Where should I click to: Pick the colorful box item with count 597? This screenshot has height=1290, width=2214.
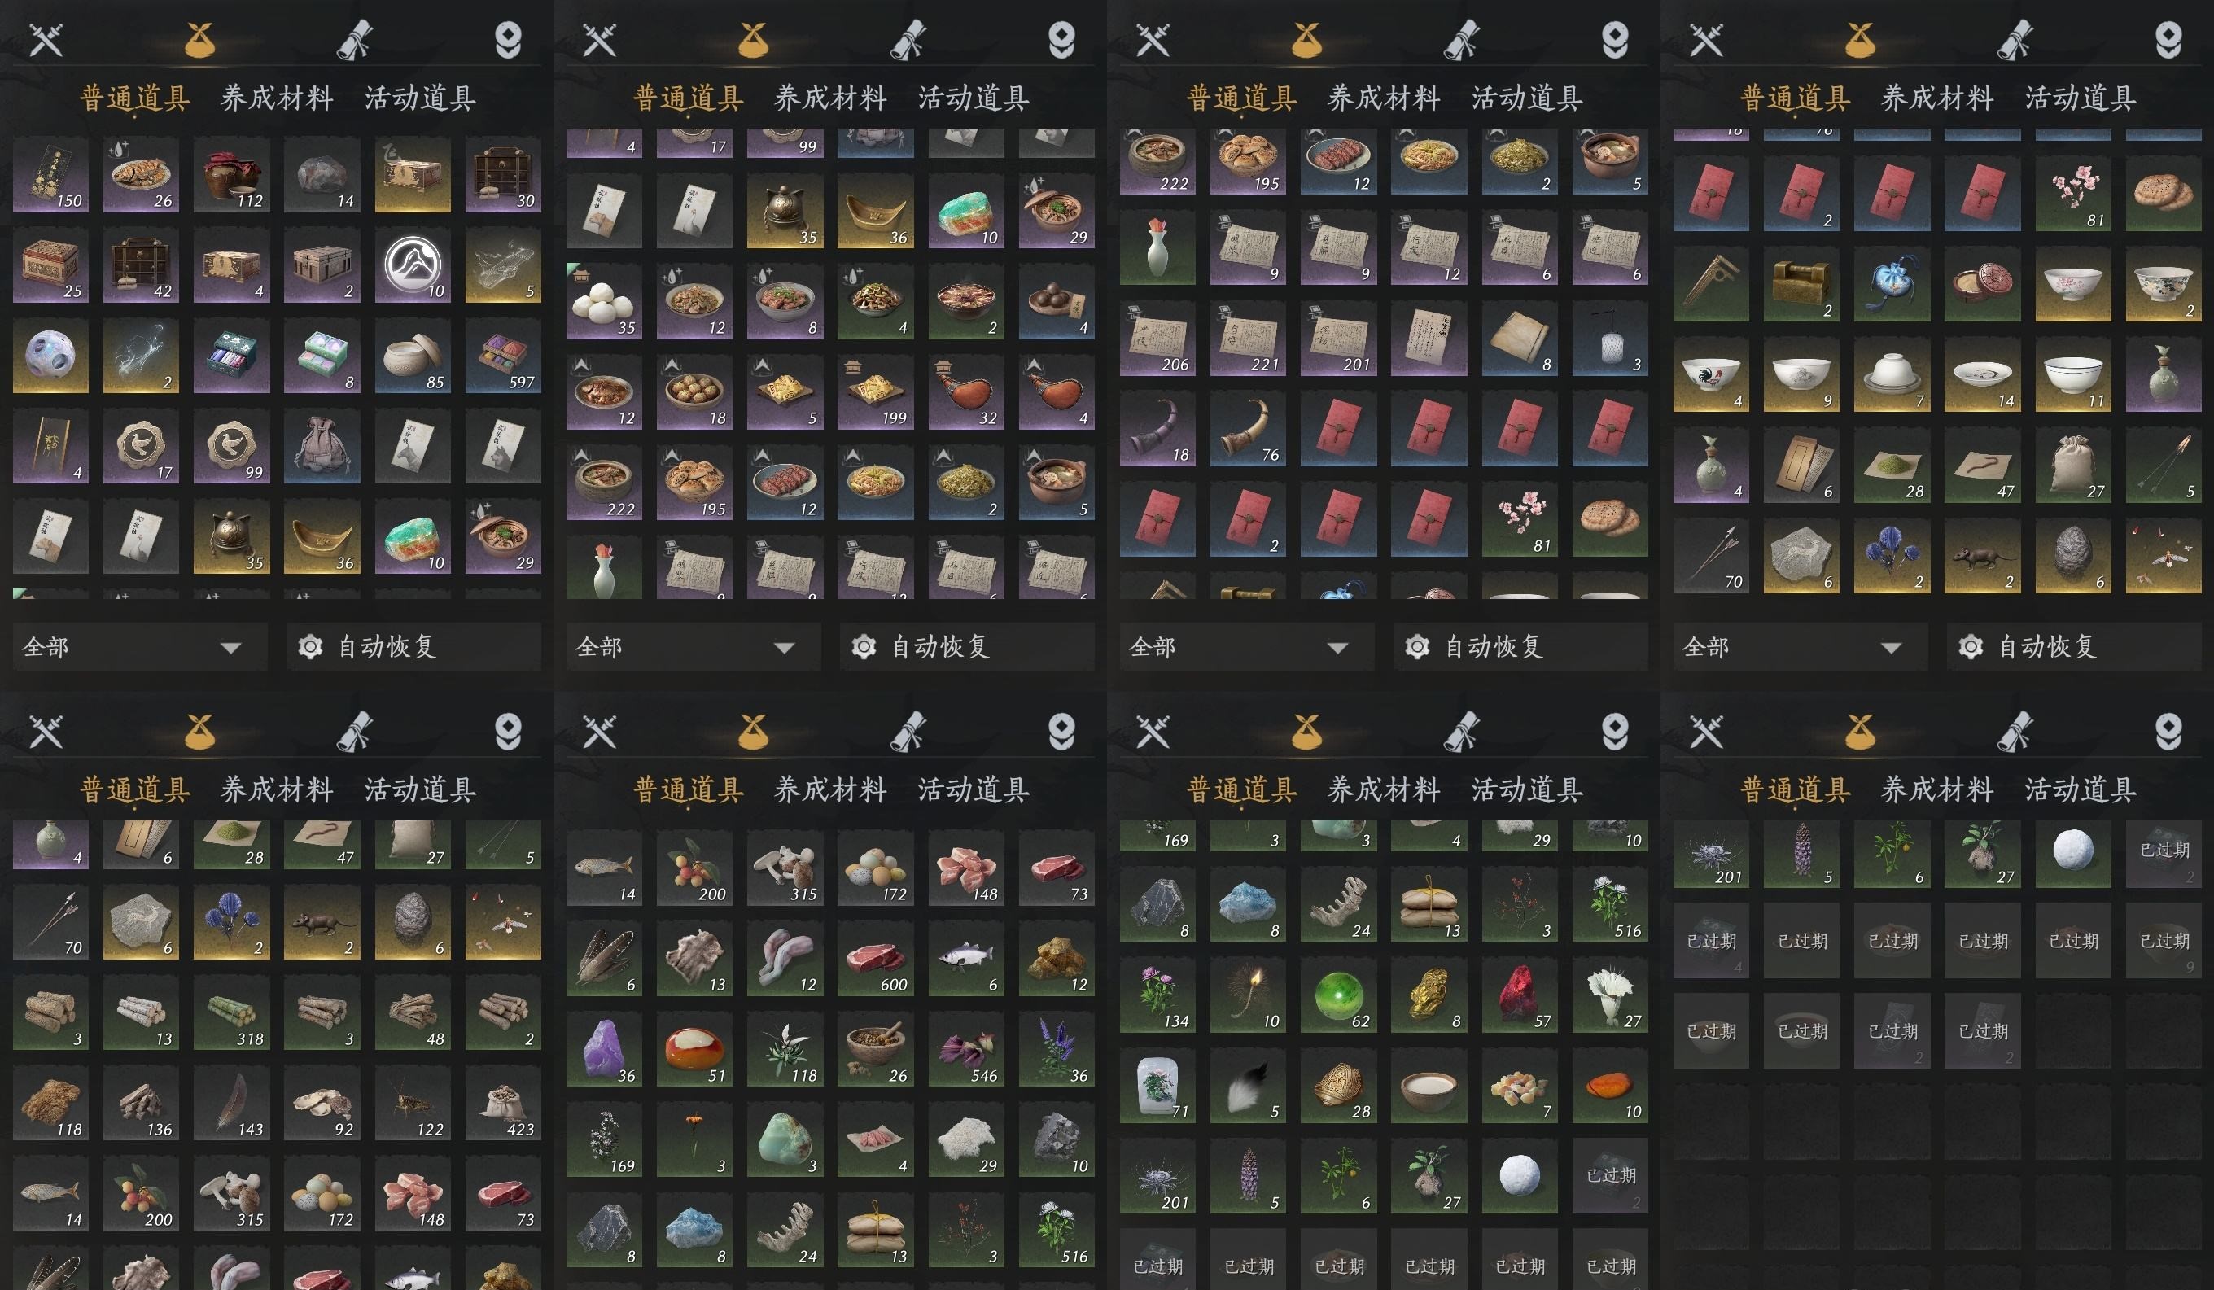[x=502, y=356]
